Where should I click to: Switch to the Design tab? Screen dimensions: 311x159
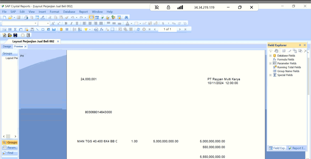(7, 46)
